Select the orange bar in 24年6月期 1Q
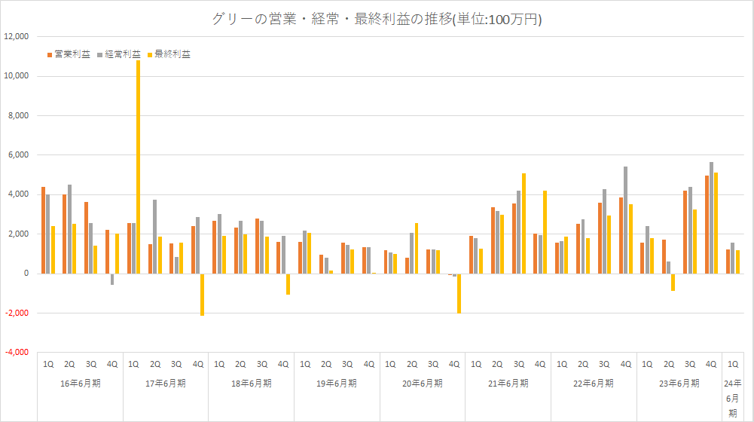Screen dimensions: 754x422 (x=727, y=261)
